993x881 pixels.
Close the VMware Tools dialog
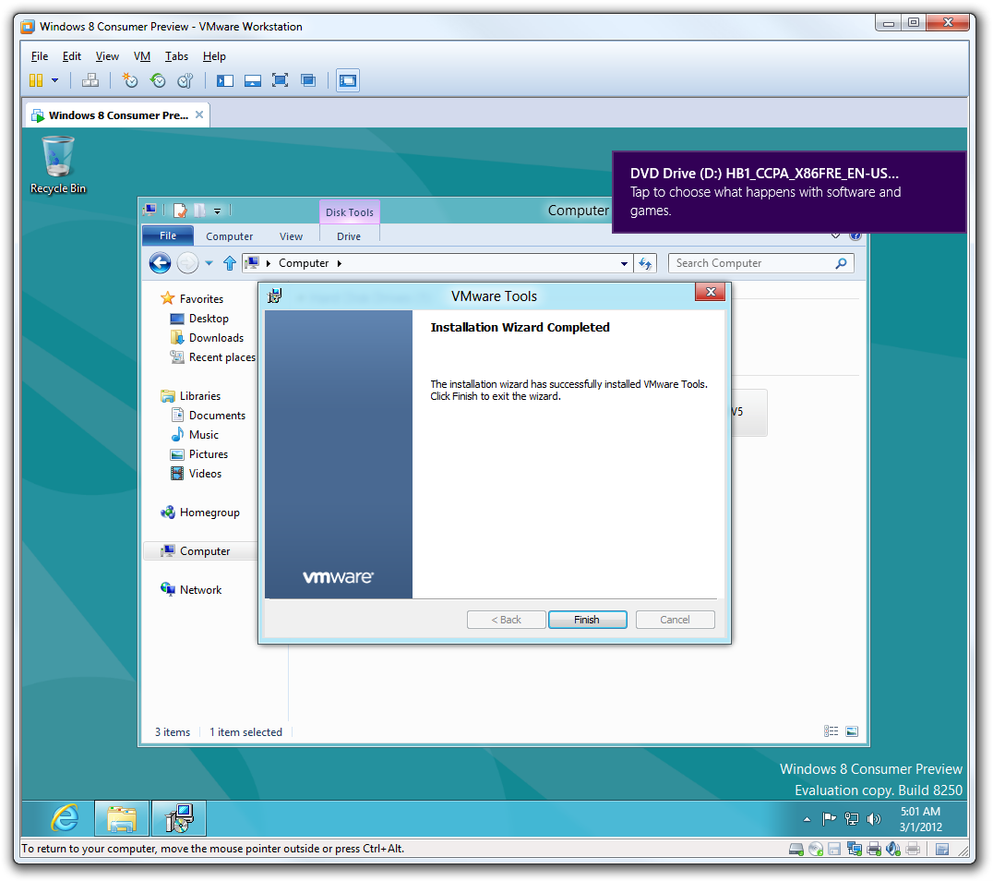[x=711, y=292]
